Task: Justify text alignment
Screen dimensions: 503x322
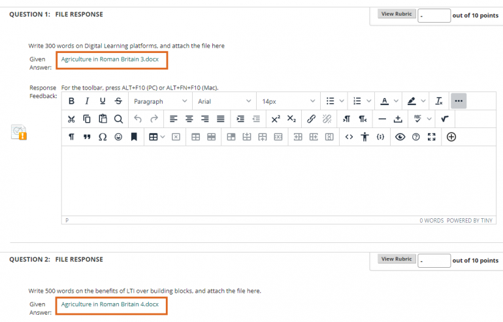Action: click(221, 120)
